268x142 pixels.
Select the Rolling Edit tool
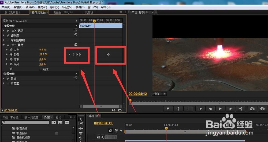pyautogui.click(x=81, y=133)
